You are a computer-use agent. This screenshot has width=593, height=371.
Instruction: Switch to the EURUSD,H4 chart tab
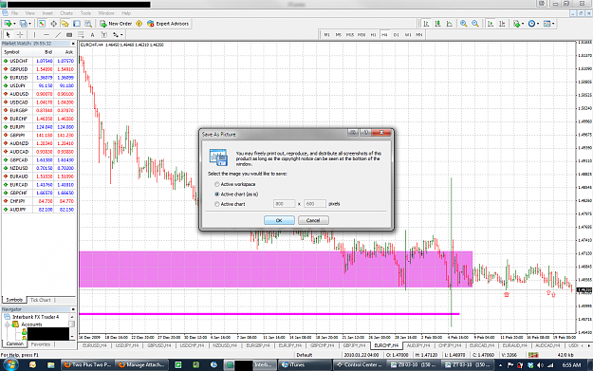(94, 345)
